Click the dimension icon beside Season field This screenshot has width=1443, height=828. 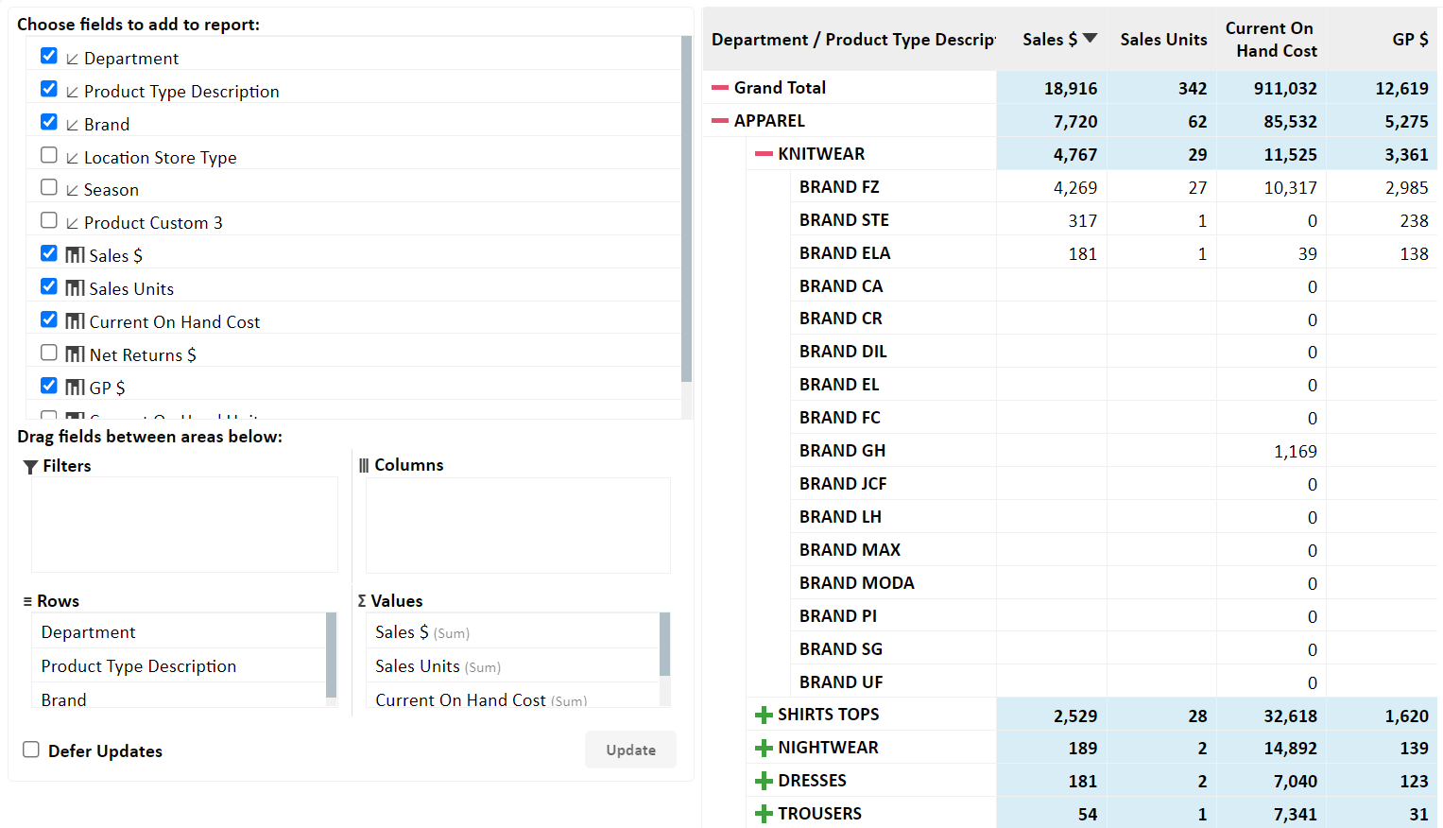73,190
